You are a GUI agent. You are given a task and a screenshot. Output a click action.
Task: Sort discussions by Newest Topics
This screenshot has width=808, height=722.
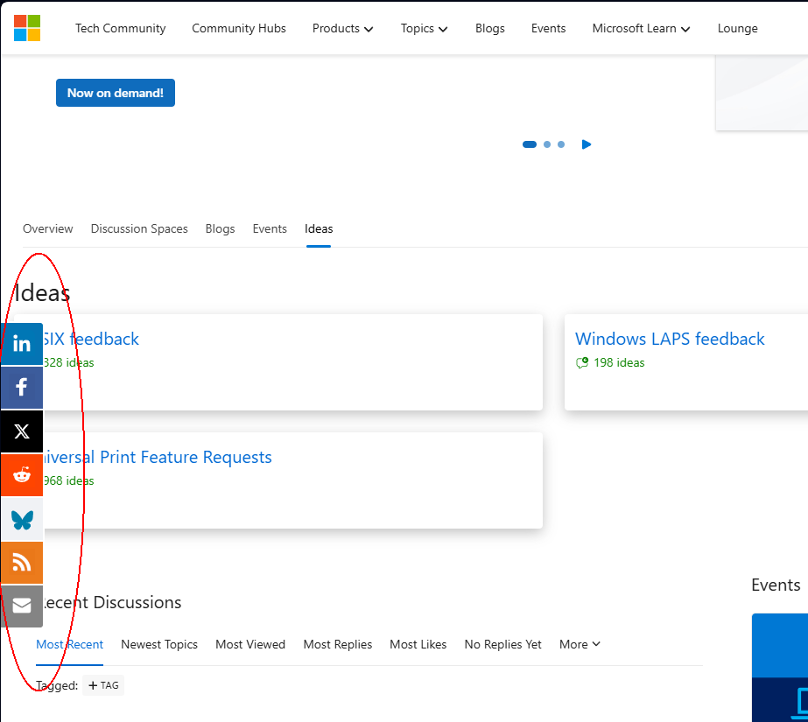pyautogui.click(x=159, y=644)
